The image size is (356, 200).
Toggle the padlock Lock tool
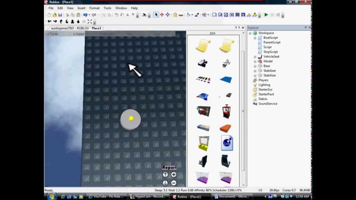(x=175, y=15)
